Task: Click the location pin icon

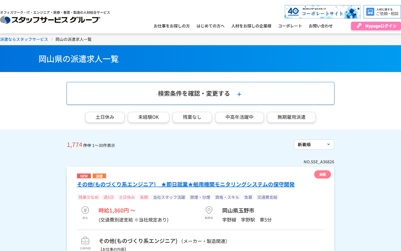Action: coord(209,210)
